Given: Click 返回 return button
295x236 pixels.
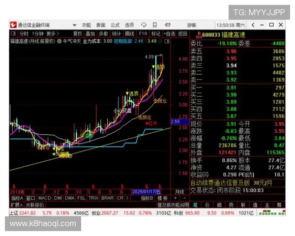Looking at the screenshot, I should (182, 34).
